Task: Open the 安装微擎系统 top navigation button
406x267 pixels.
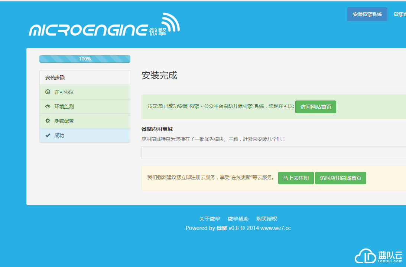Action: point(367,14)
